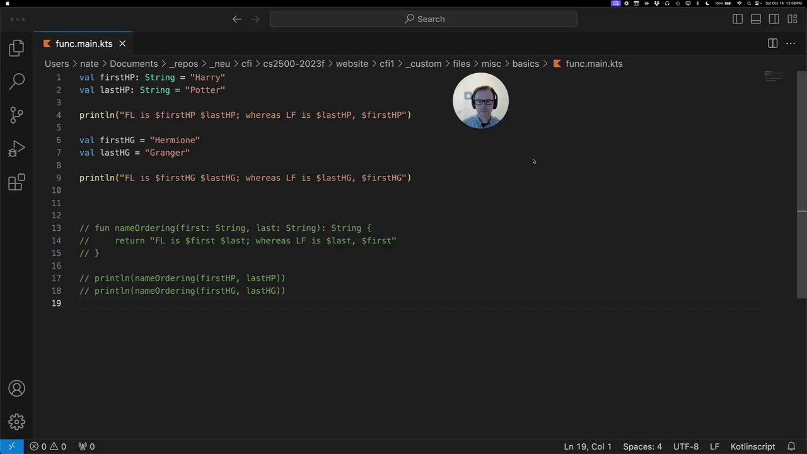Click the editor minimap
The image size is (807, 454).
[774, 77]
